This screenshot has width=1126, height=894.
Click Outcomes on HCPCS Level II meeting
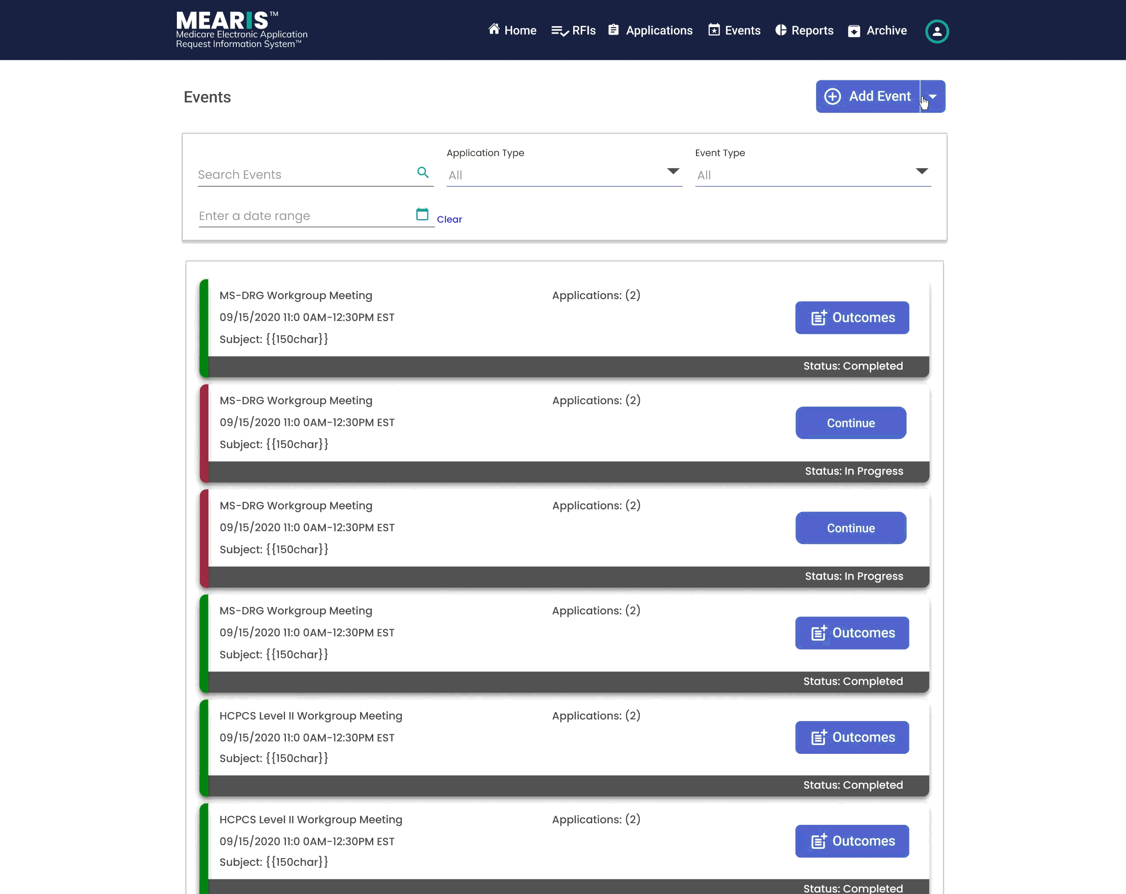[x=852, y=737]
